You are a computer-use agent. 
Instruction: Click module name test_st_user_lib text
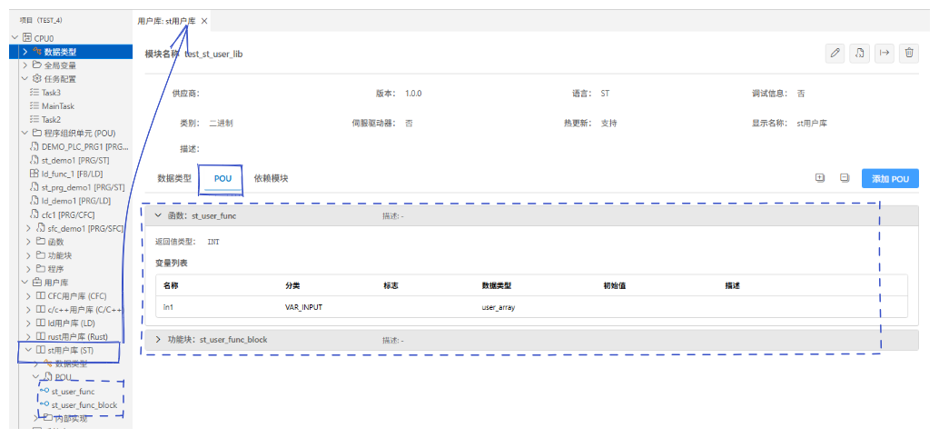[x=213, y=54]
